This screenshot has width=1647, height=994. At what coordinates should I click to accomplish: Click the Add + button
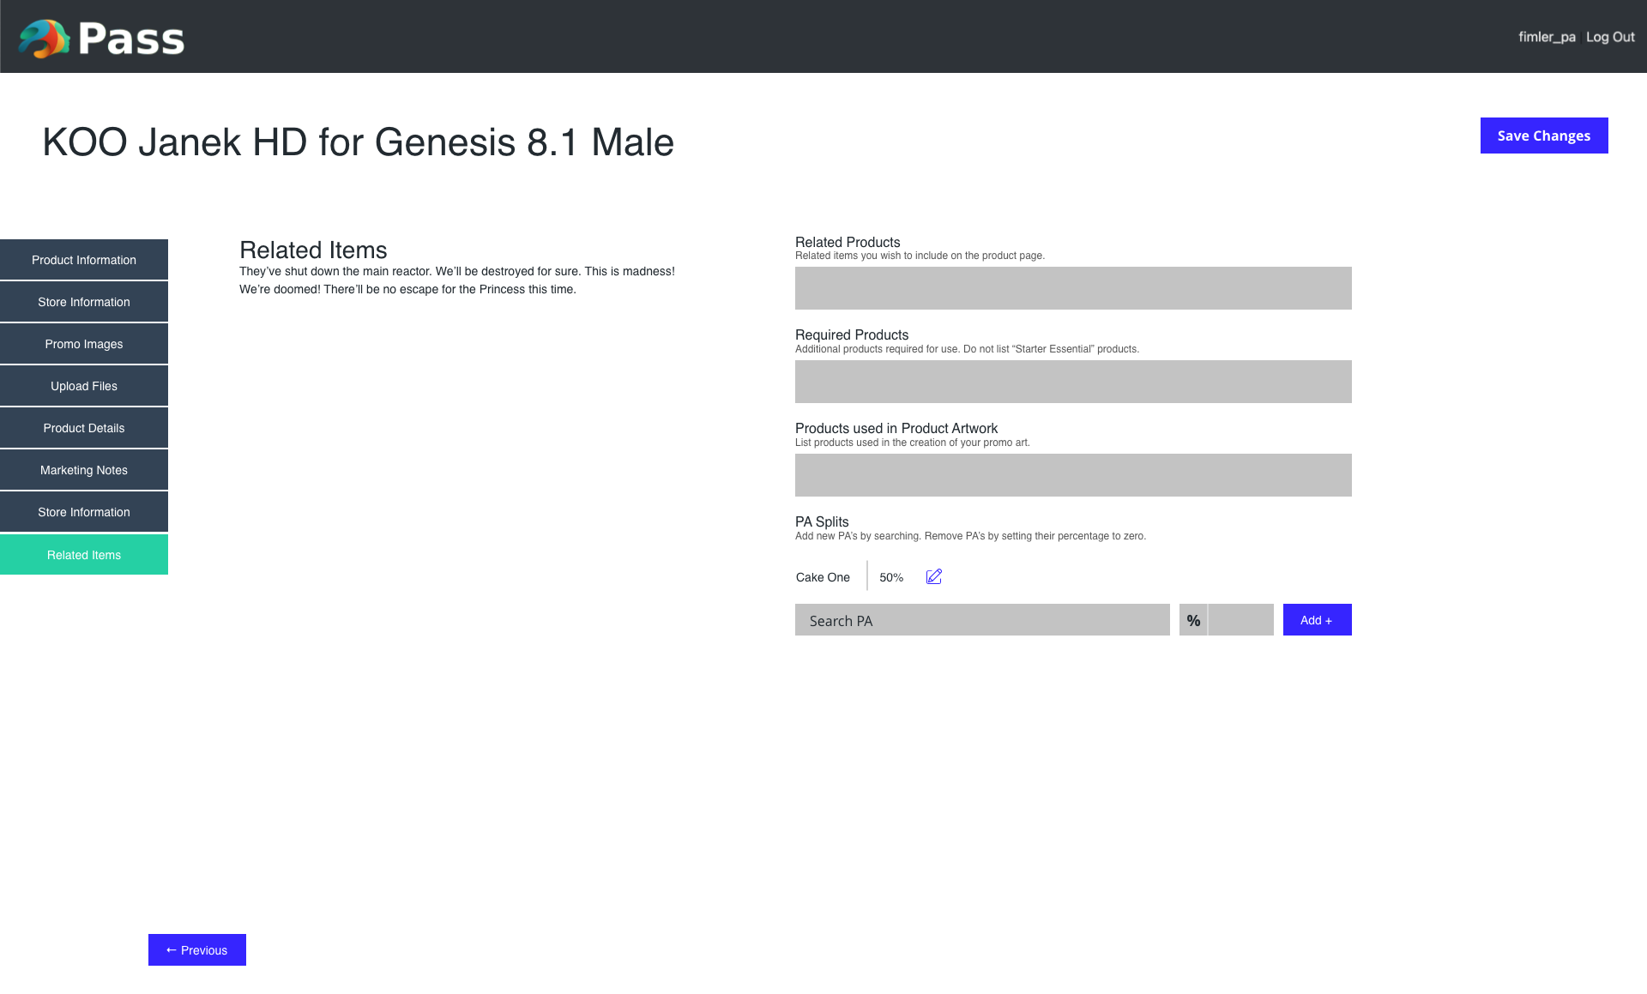(x=1317, y=620)
